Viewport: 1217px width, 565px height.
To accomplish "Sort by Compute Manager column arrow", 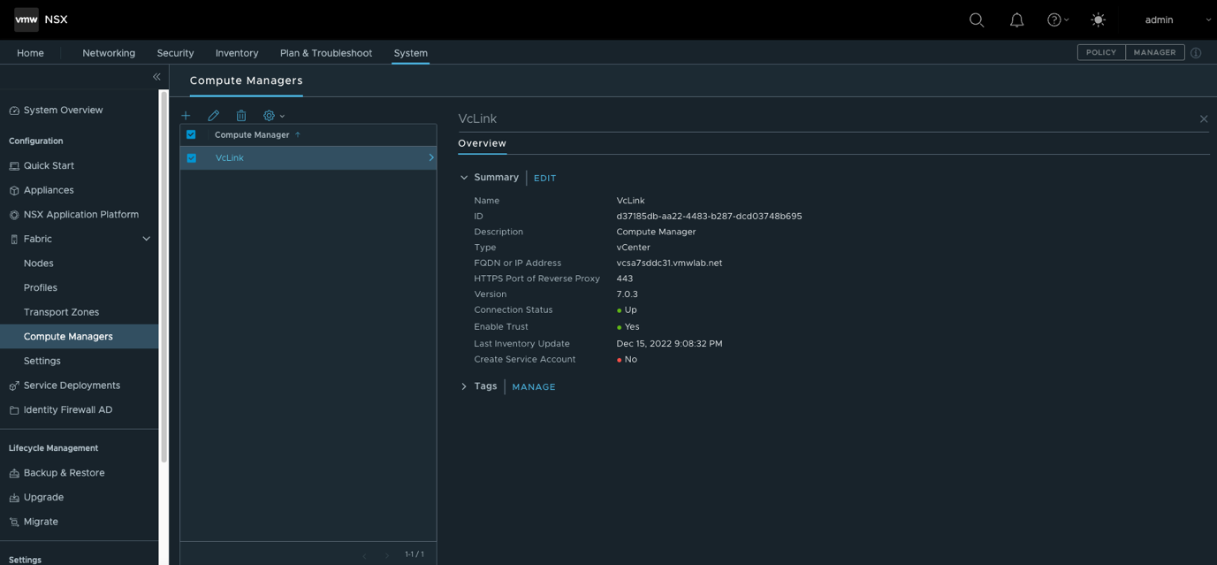I will (x=298, y=135).
